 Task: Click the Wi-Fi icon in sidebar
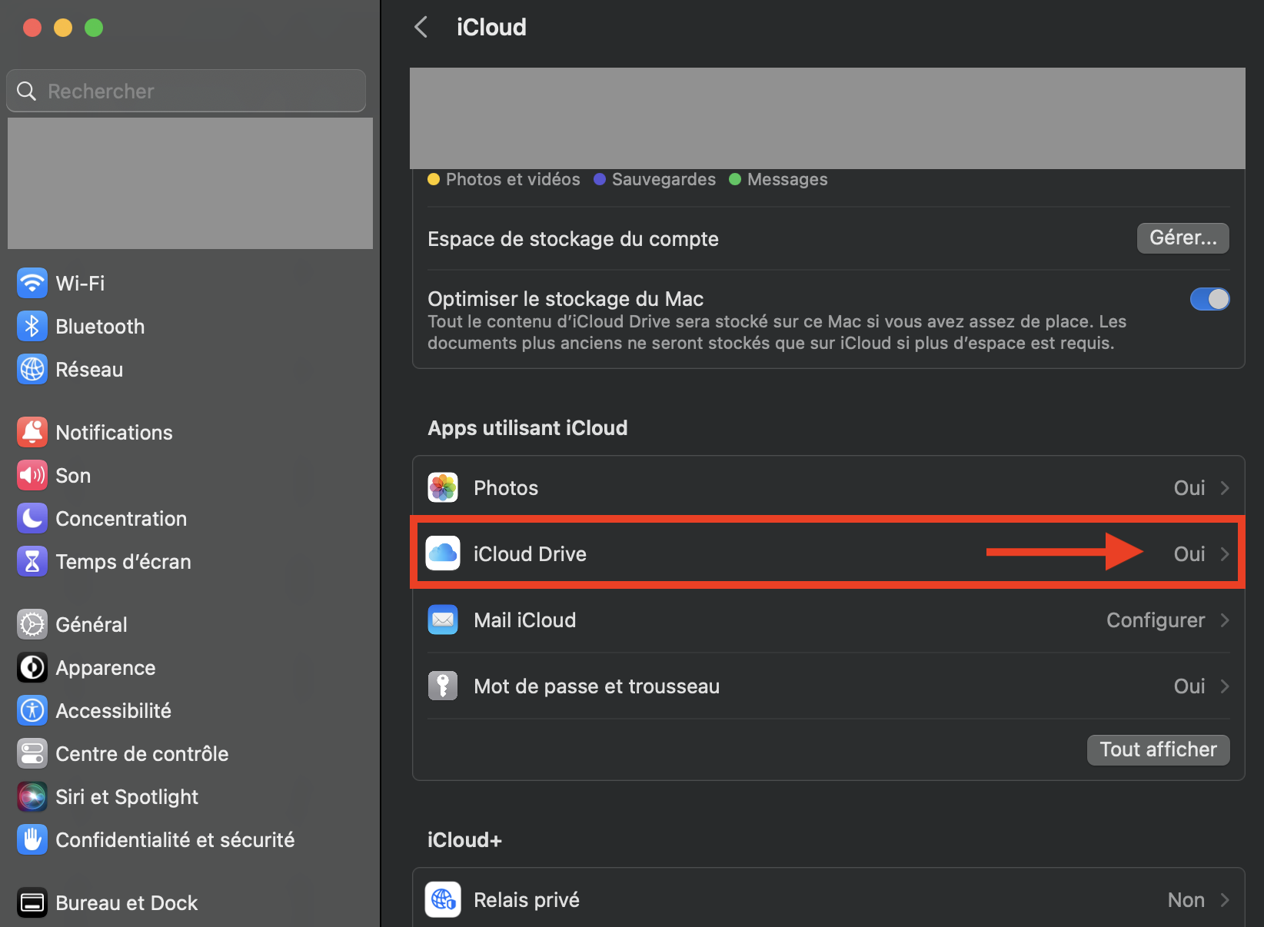pyautogui.click(x=32, y=283)
